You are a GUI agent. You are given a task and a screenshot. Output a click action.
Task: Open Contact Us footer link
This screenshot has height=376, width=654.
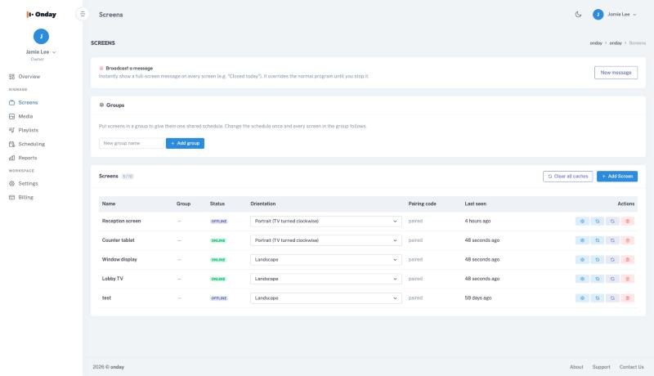point(631,367)
